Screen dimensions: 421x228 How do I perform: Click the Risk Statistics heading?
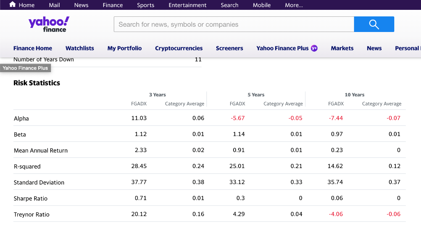(37, 83)
